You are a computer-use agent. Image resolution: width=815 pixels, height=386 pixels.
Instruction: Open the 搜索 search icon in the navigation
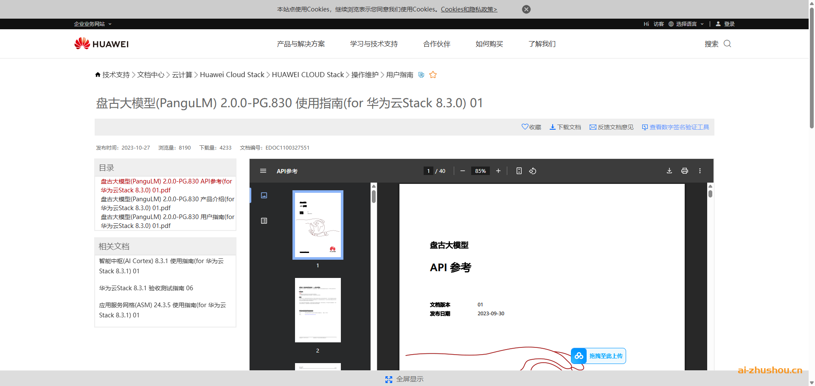pyautogui.click(x=727, y=44)
